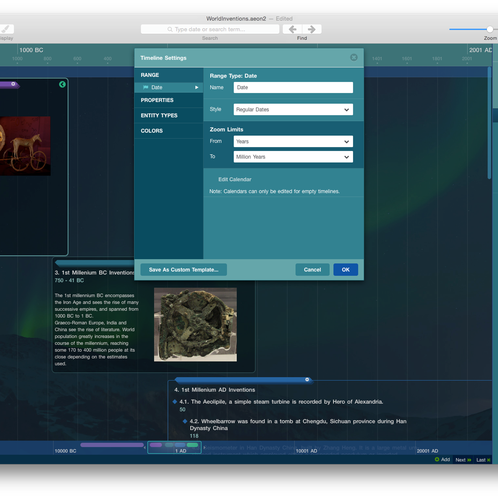Click the overview window at 1 AD
Screen dimensions: 498x498
click(x=174, y=447)
